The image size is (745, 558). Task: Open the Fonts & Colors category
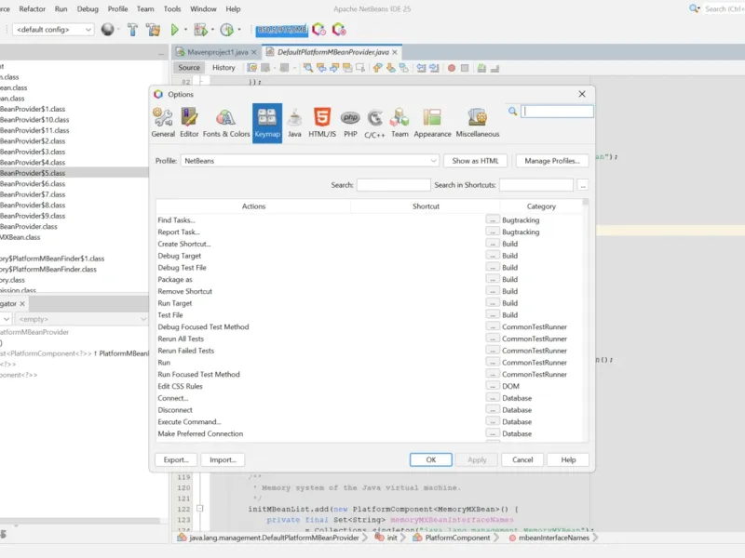tap(226, 123)
